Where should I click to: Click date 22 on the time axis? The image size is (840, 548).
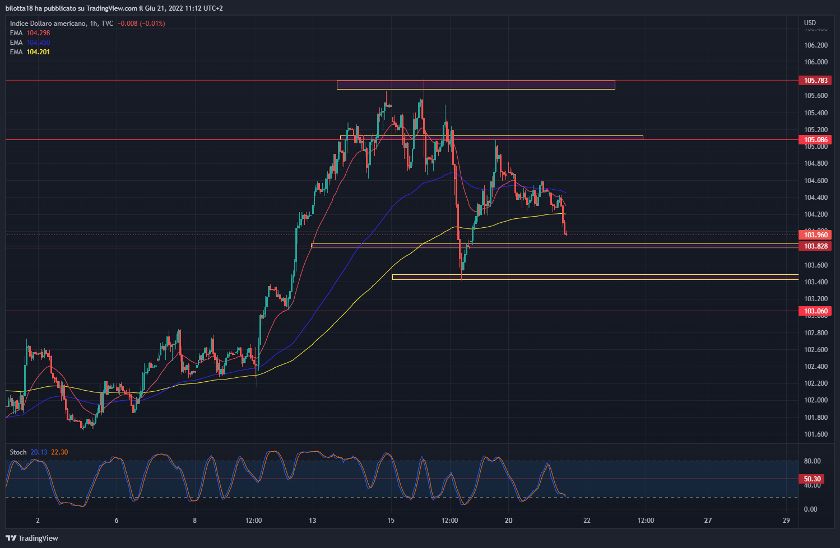pos(587,521)
